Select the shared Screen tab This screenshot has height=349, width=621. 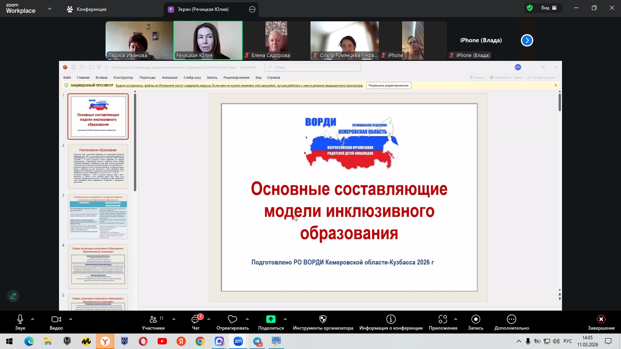pyautogui.click(x=203, y=9)
